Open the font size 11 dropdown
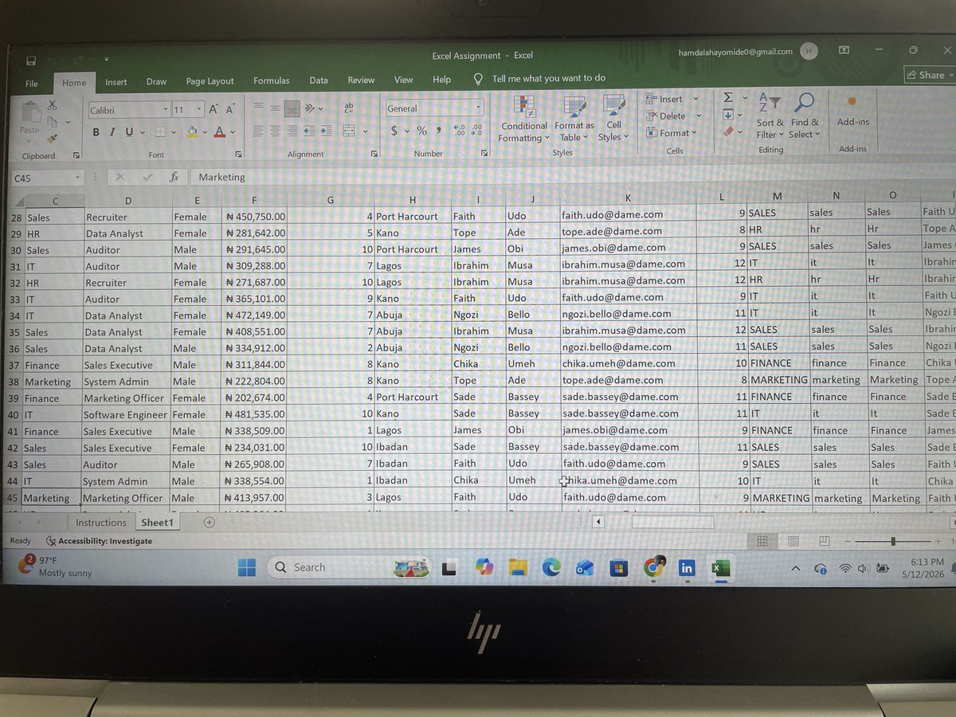The width and height of the screenshot is (956, 717). (x=199, y=109)
